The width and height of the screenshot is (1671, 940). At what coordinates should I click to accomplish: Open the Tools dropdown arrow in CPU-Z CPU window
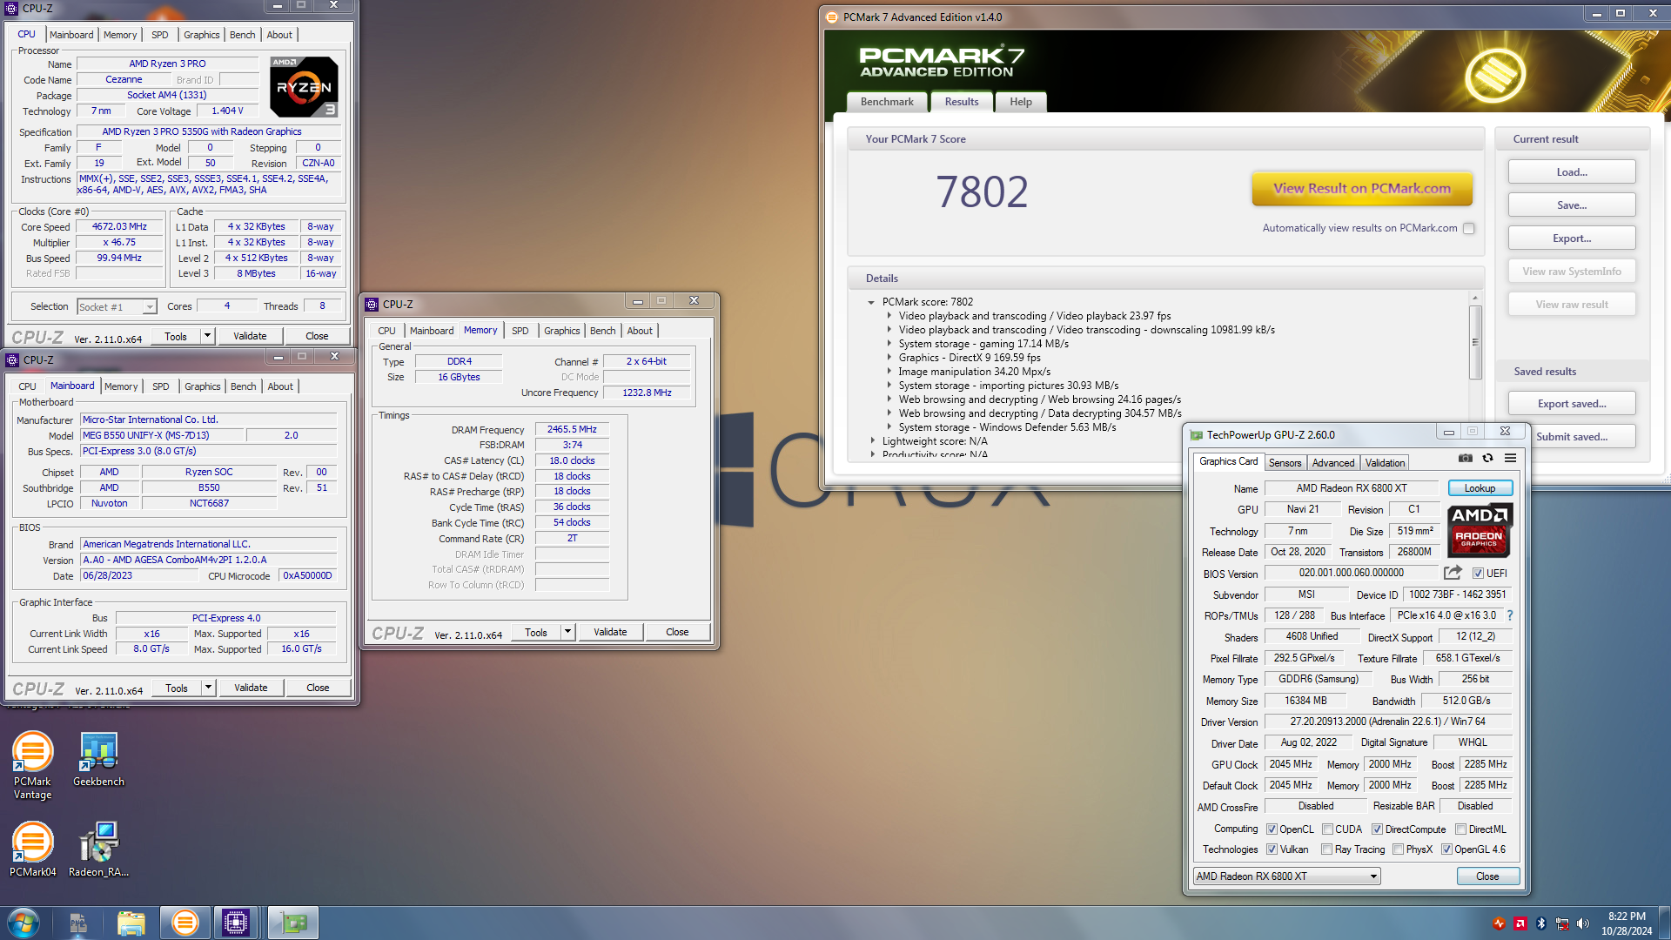click(x=207, y=336)
